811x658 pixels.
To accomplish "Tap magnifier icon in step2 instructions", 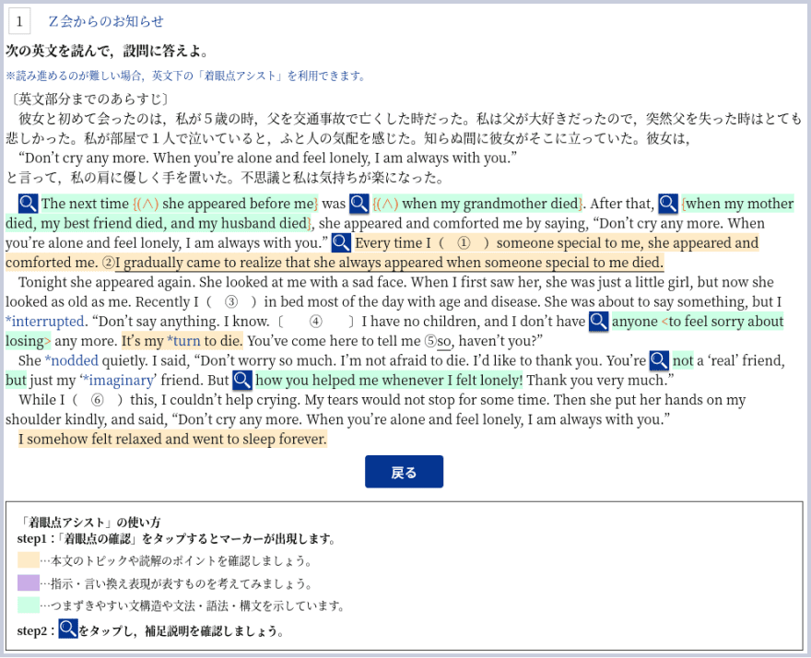I will click(x=68, y=629).
